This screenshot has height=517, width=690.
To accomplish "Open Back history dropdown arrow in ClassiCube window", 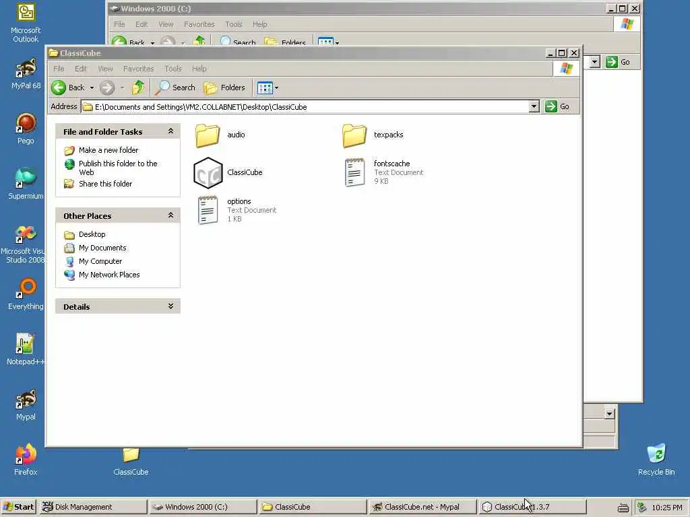I will coord(92,88).
